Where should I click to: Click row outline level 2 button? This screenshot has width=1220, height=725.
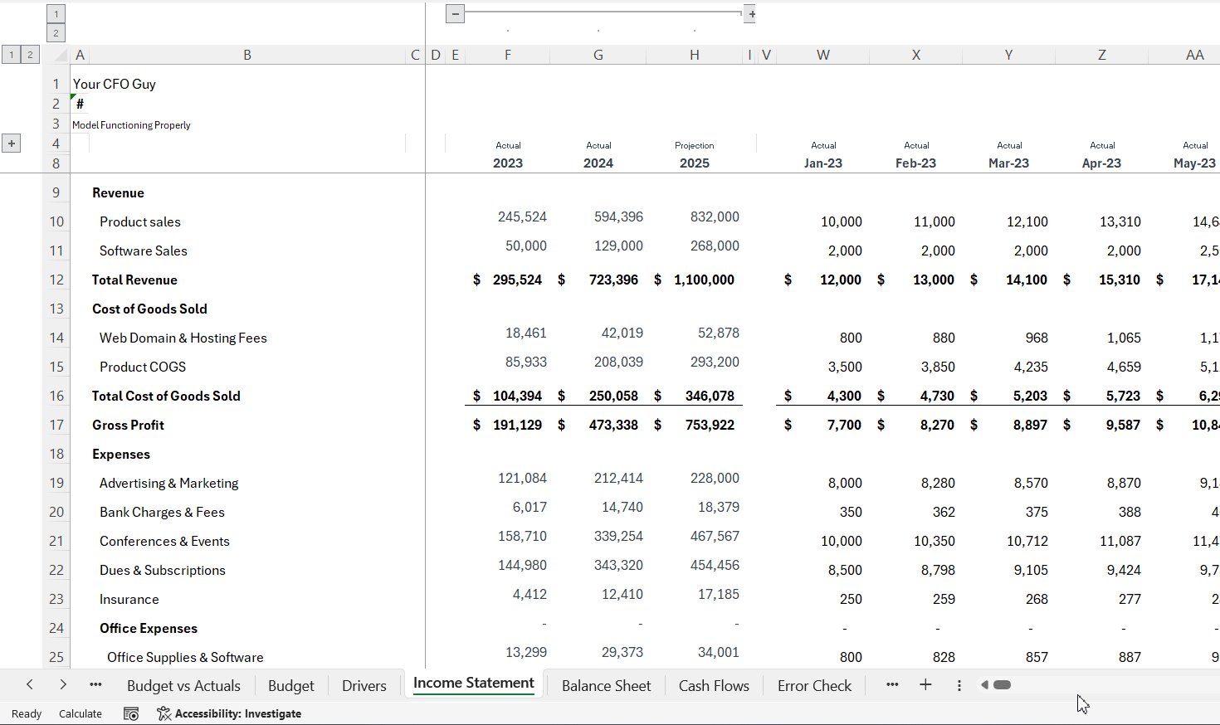[x=30, y=55]
